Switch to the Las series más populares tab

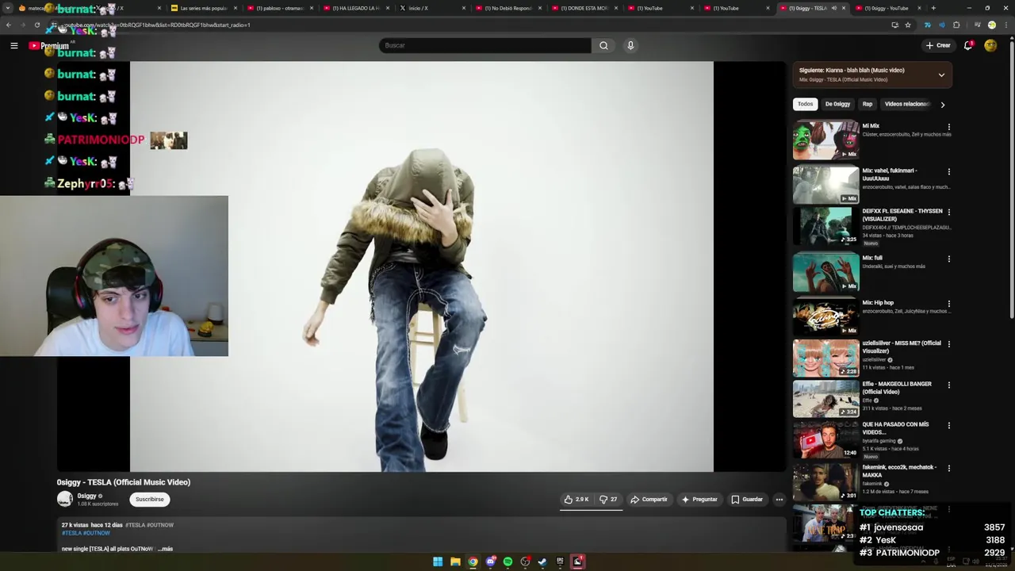point(203,8)
